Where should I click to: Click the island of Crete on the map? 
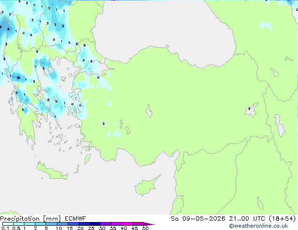[x=52, y=171]
